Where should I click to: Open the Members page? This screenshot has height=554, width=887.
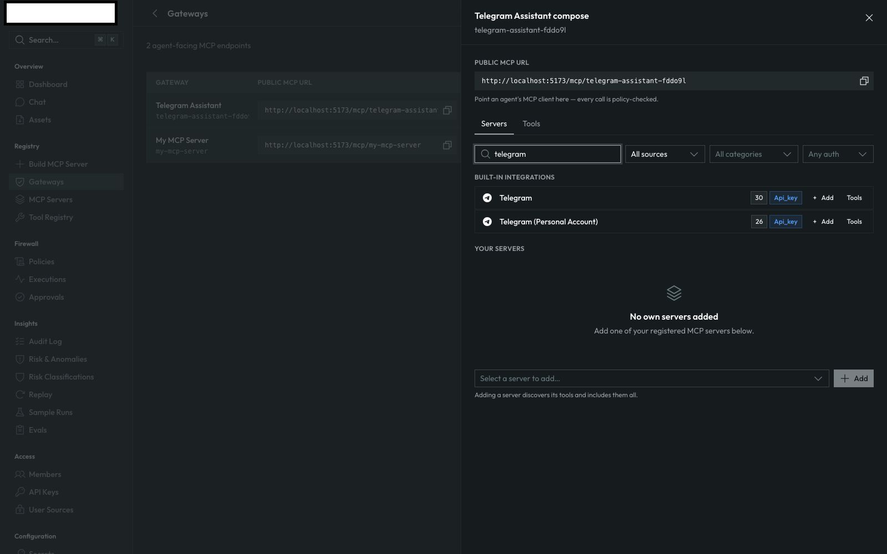click(66, 474)
